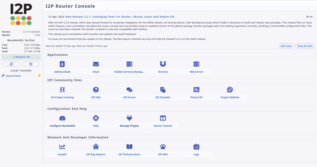Click the Project Website icon
The height and width of the screenshot is (167, 317).
pos(230,89)
